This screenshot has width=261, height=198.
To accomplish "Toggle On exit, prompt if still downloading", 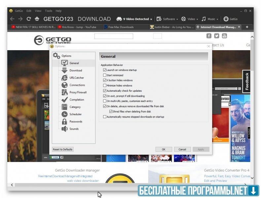I will point(104,96).
